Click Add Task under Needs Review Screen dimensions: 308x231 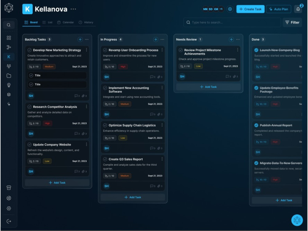tap(209, 87)
